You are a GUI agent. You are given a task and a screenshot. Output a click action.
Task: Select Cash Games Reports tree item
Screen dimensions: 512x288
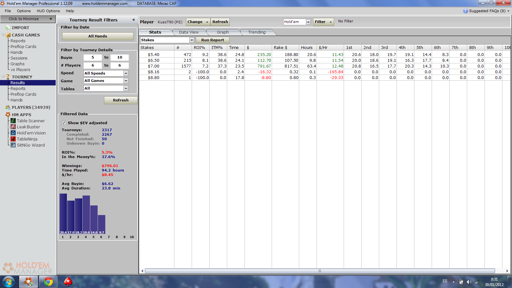pos(18,41)
